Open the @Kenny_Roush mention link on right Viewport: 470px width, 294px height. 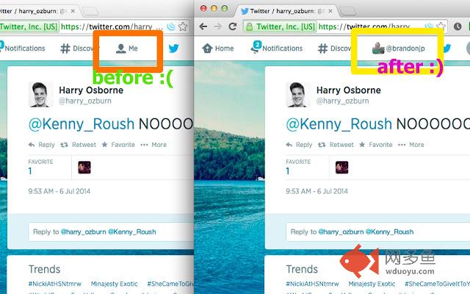339,124
